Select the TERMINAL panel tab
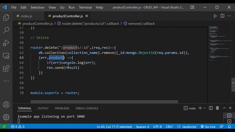The width and height of the screenshot is (235, 132). (25, 108)
